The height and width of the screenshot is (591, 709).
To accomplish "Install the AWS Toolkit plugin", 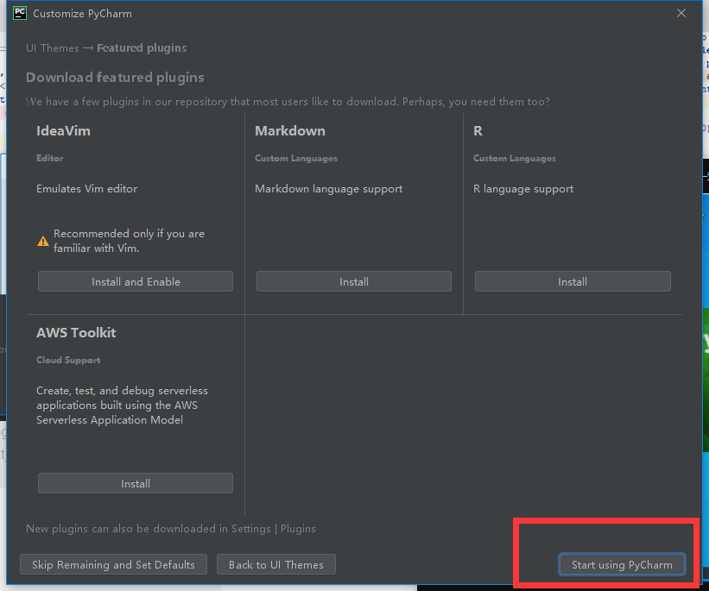I will point(136,483).
